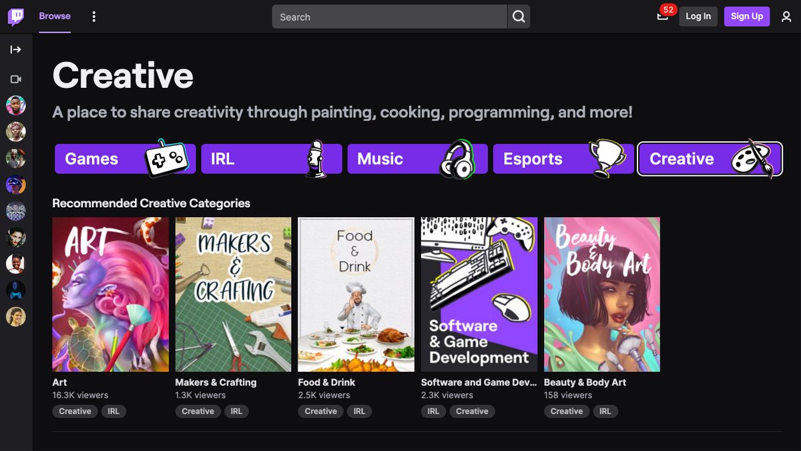Click the crown icon with 52 notifications

[662, 16]
